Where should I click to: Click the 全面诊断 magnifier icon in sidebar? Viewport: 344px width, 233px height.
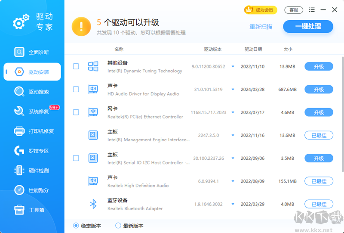coord(19,52)
